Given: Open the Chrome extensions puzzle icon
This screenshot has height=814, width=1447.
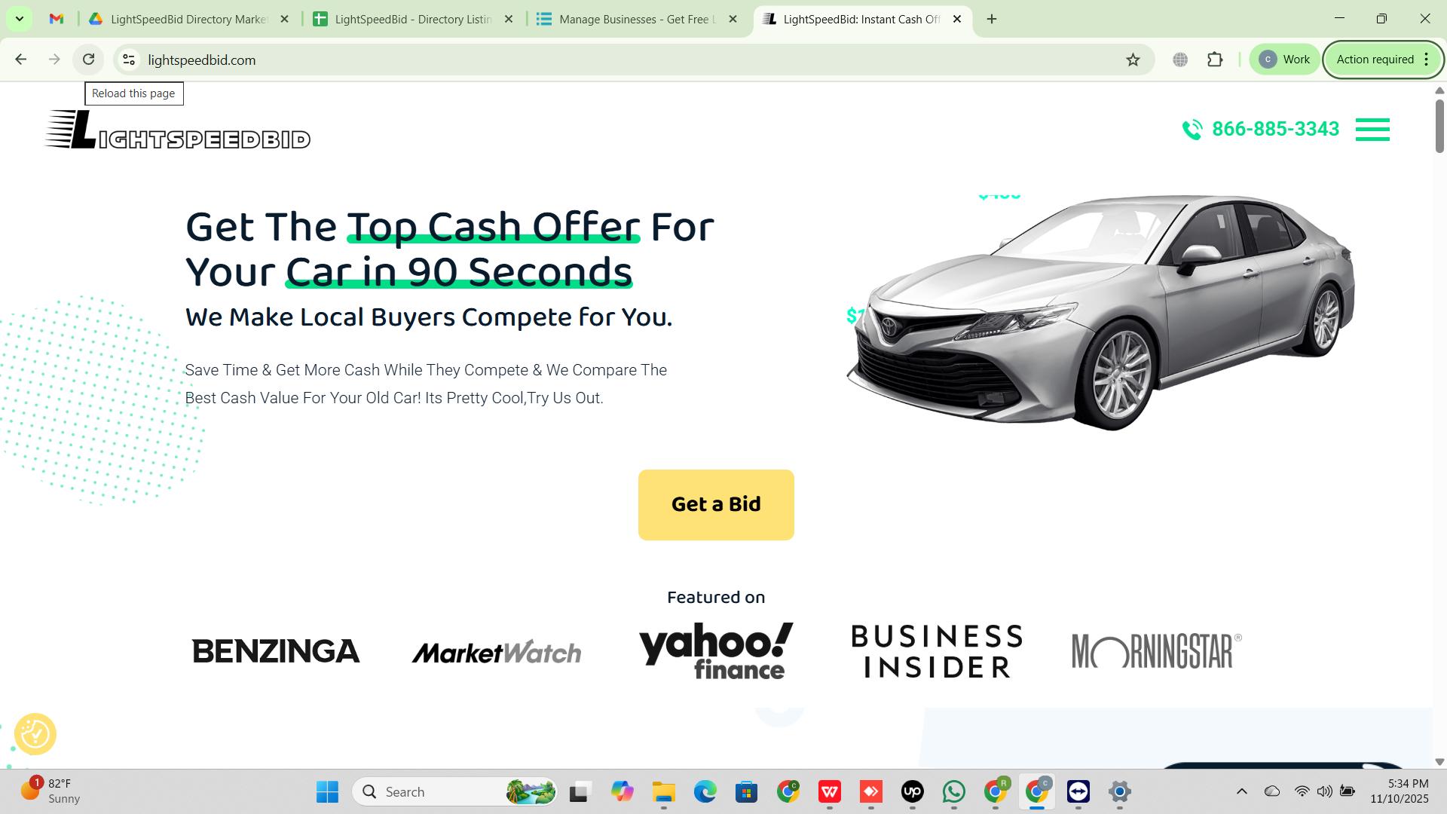Looking at the screenshot, I should [x=1215, y=60].
